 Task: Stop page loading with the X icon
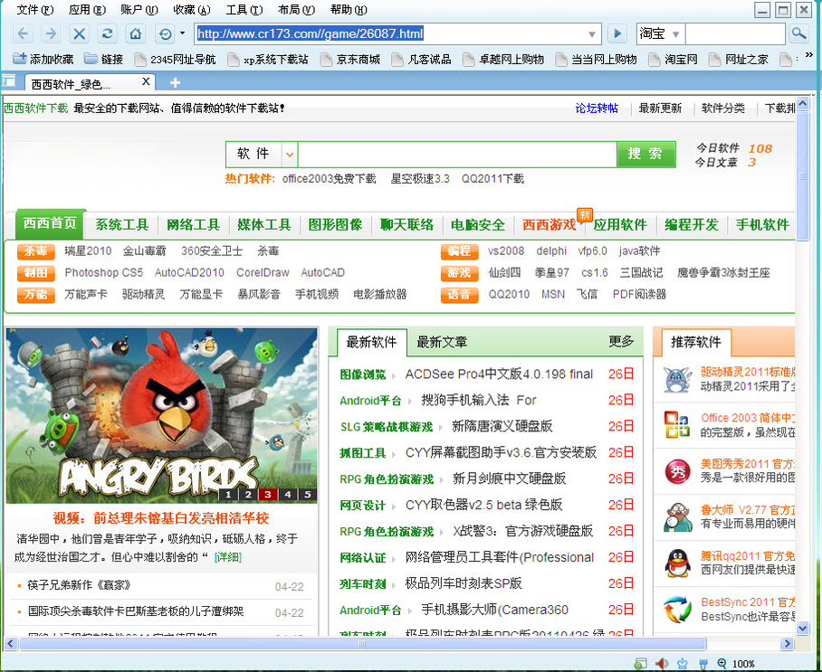79,34
